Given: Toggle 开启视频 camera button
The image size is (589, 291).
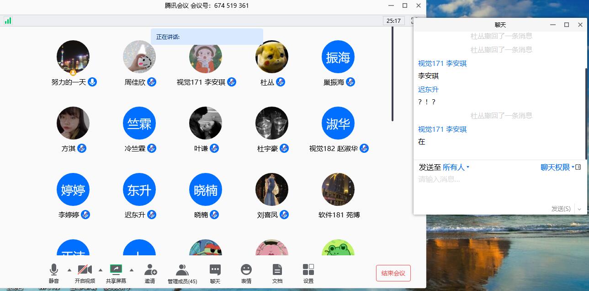Looking at the screenshot, I should pyautogui.click(x=85, y=273).
